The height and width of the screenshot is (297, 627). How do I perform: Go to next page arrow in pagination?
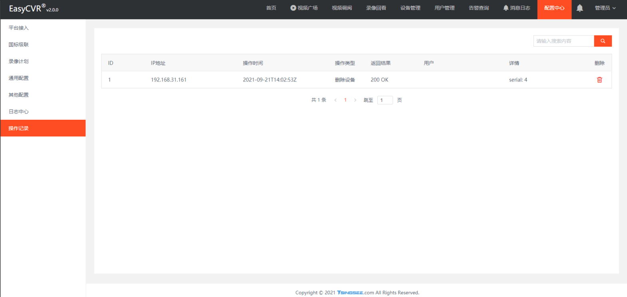tap(355, 100)
